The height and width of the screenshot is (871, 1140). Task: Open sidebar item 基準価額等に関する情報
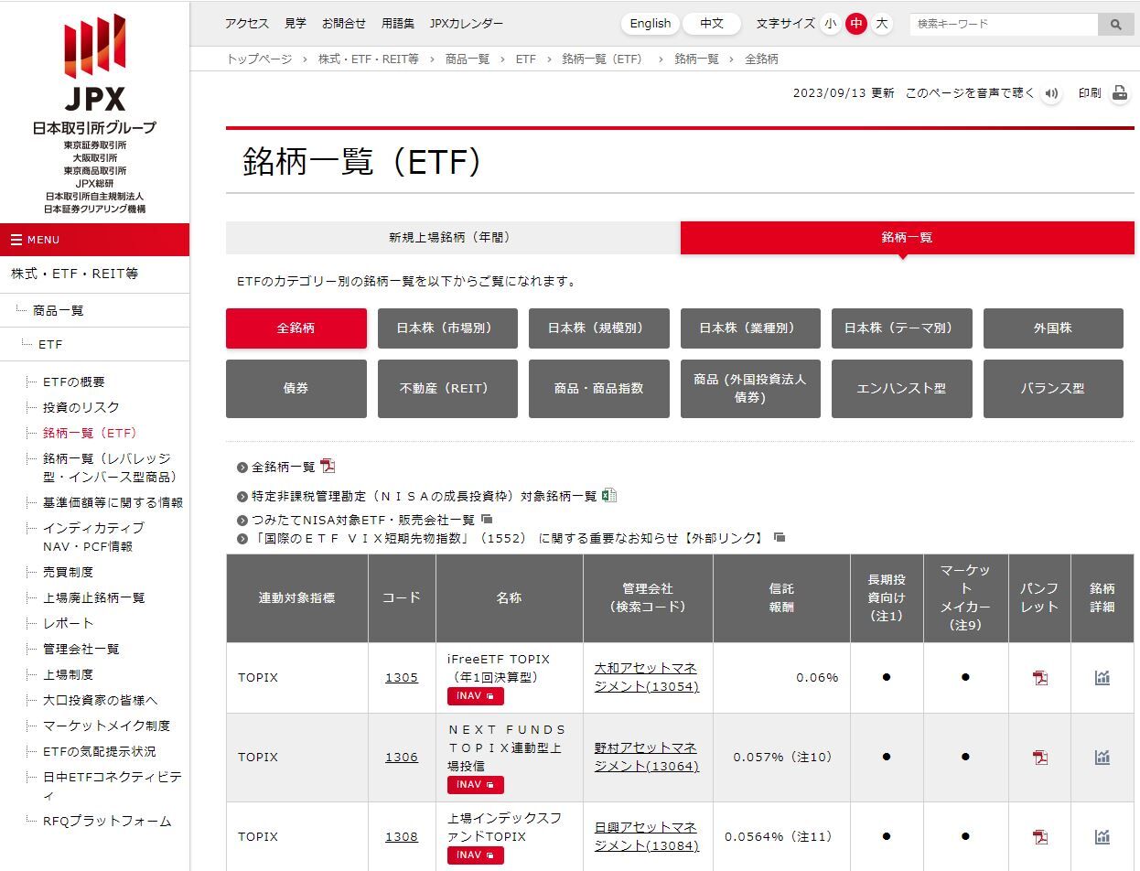(x=113, y=503)
